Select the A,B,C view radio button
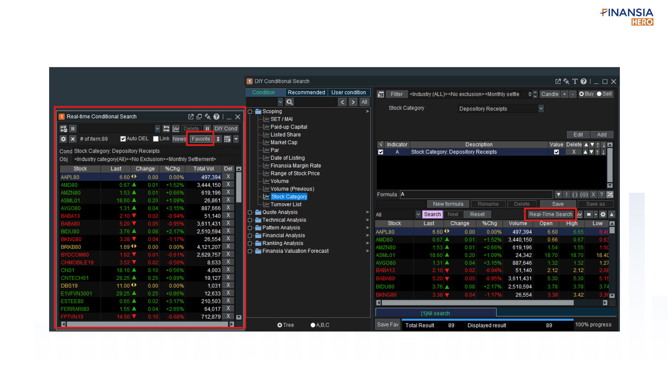Viewport: 669px width, 376px height. click(x=313, y=325)
